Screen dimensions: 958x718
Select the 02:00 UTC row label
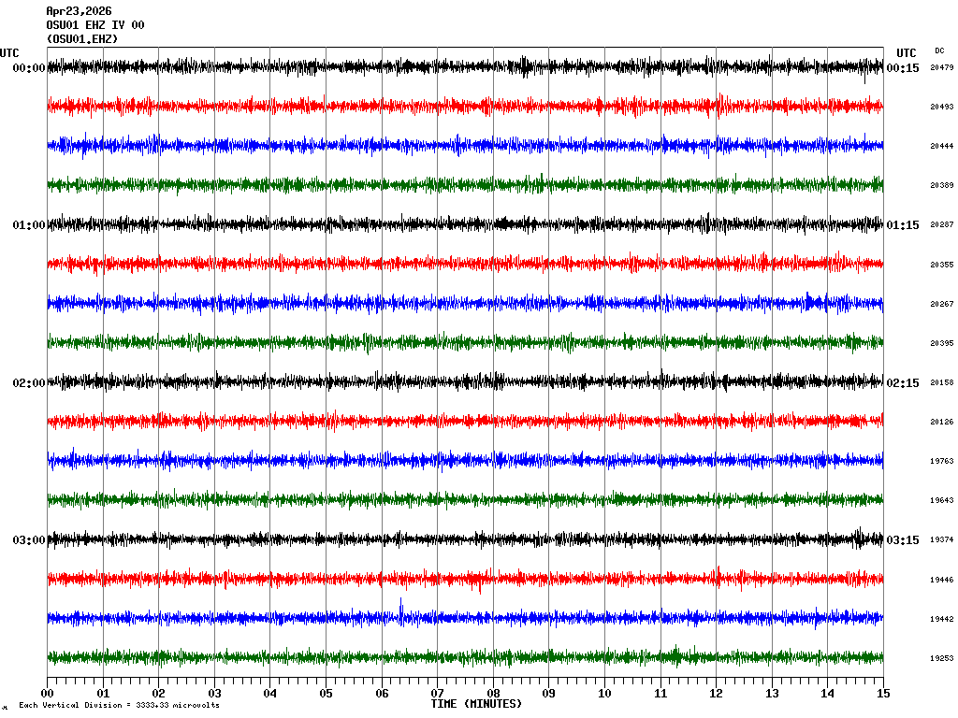pyautogui.click(x=28, y=383)
